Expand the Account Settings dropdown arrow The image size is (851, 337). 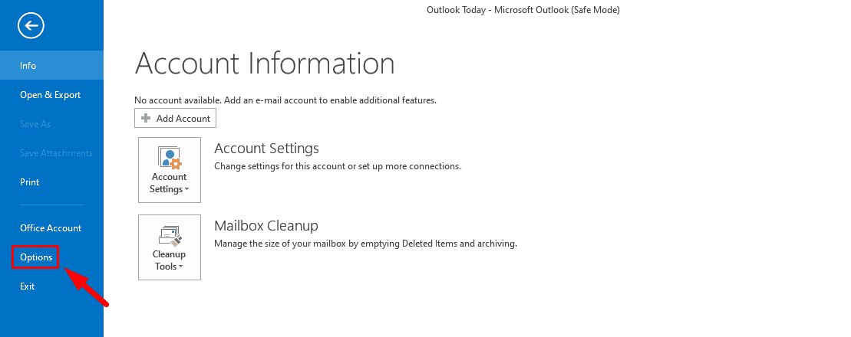186,190
